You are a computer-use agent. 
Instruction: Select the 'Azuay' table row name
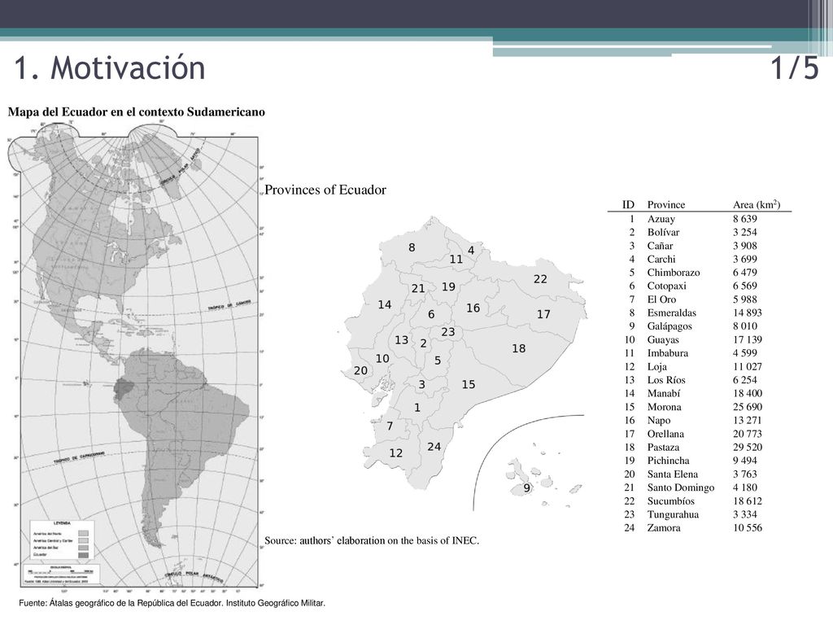pyautogui.click(x=661, y=219)
